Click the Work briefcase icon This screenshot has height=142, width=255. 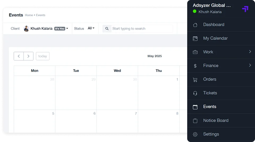pos(195,52)
